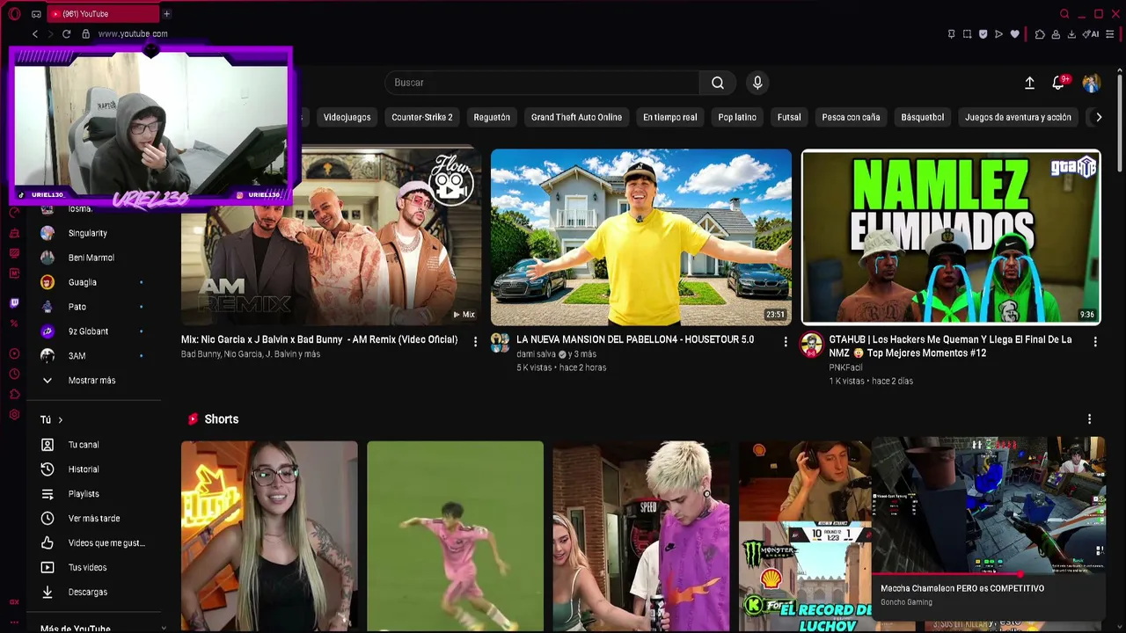Screen dimensions: 1126x633
Task: Open the NAMLEZ ELIMINADOS thumbnail
Action: (951, 236)
